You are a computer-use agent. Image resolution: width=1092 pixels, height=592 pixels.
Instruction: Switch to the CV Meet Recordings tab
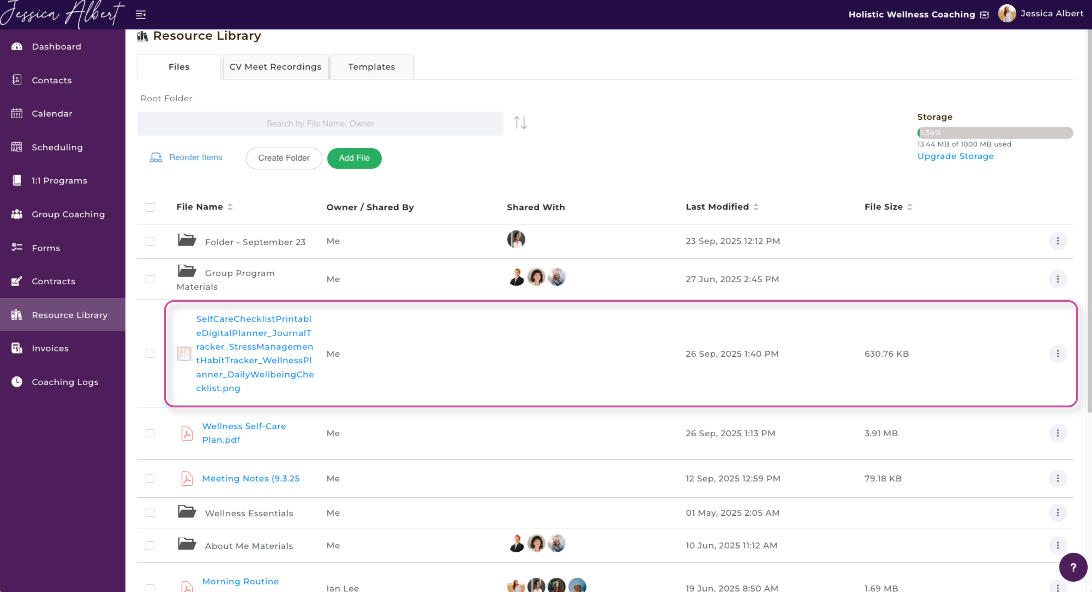click(x=275, y=67)
